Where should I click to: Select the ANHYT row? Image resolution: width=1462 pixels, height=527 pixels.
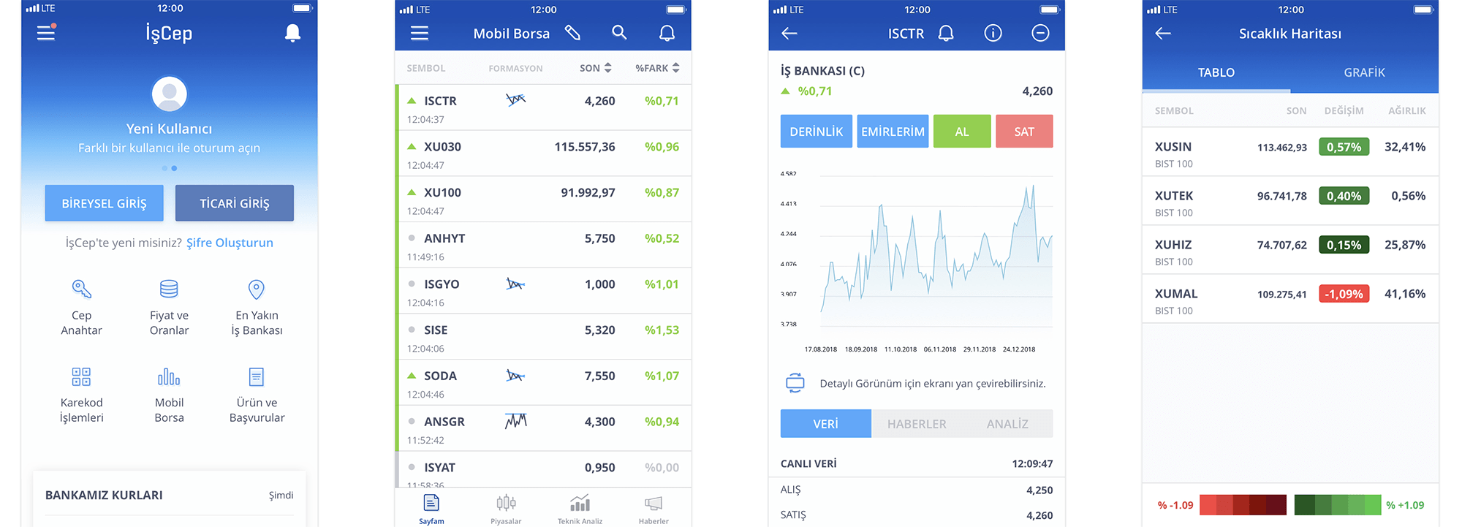click(545, 246)
